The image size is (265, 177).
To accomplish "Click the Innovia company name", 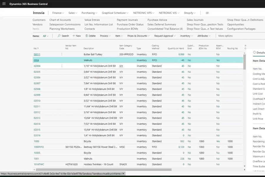I will click(x=39, y=13).
